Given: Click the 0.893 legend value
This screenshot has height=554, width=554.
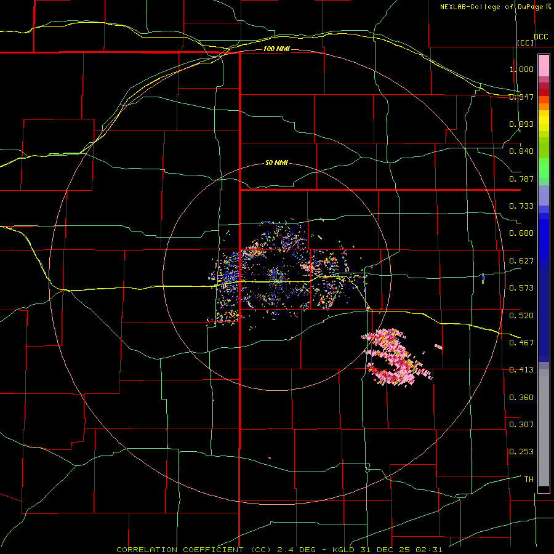Looking at the screenshot, I should click(521, 124).
